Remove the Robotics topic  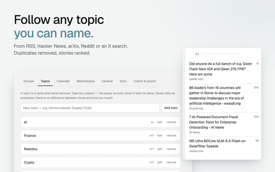171,149
